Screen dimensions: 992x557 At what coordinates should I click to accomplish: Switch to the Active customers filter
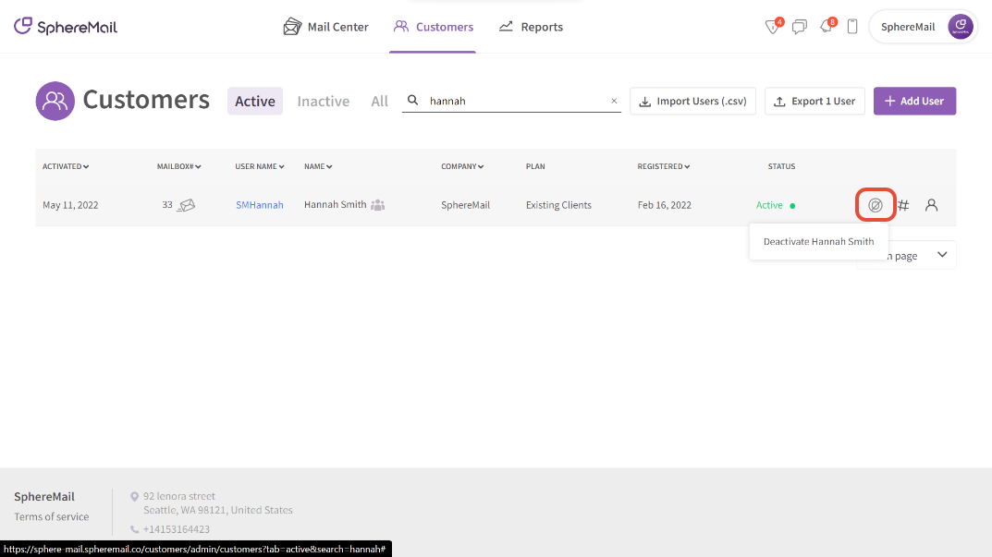(x=255, y=102)
